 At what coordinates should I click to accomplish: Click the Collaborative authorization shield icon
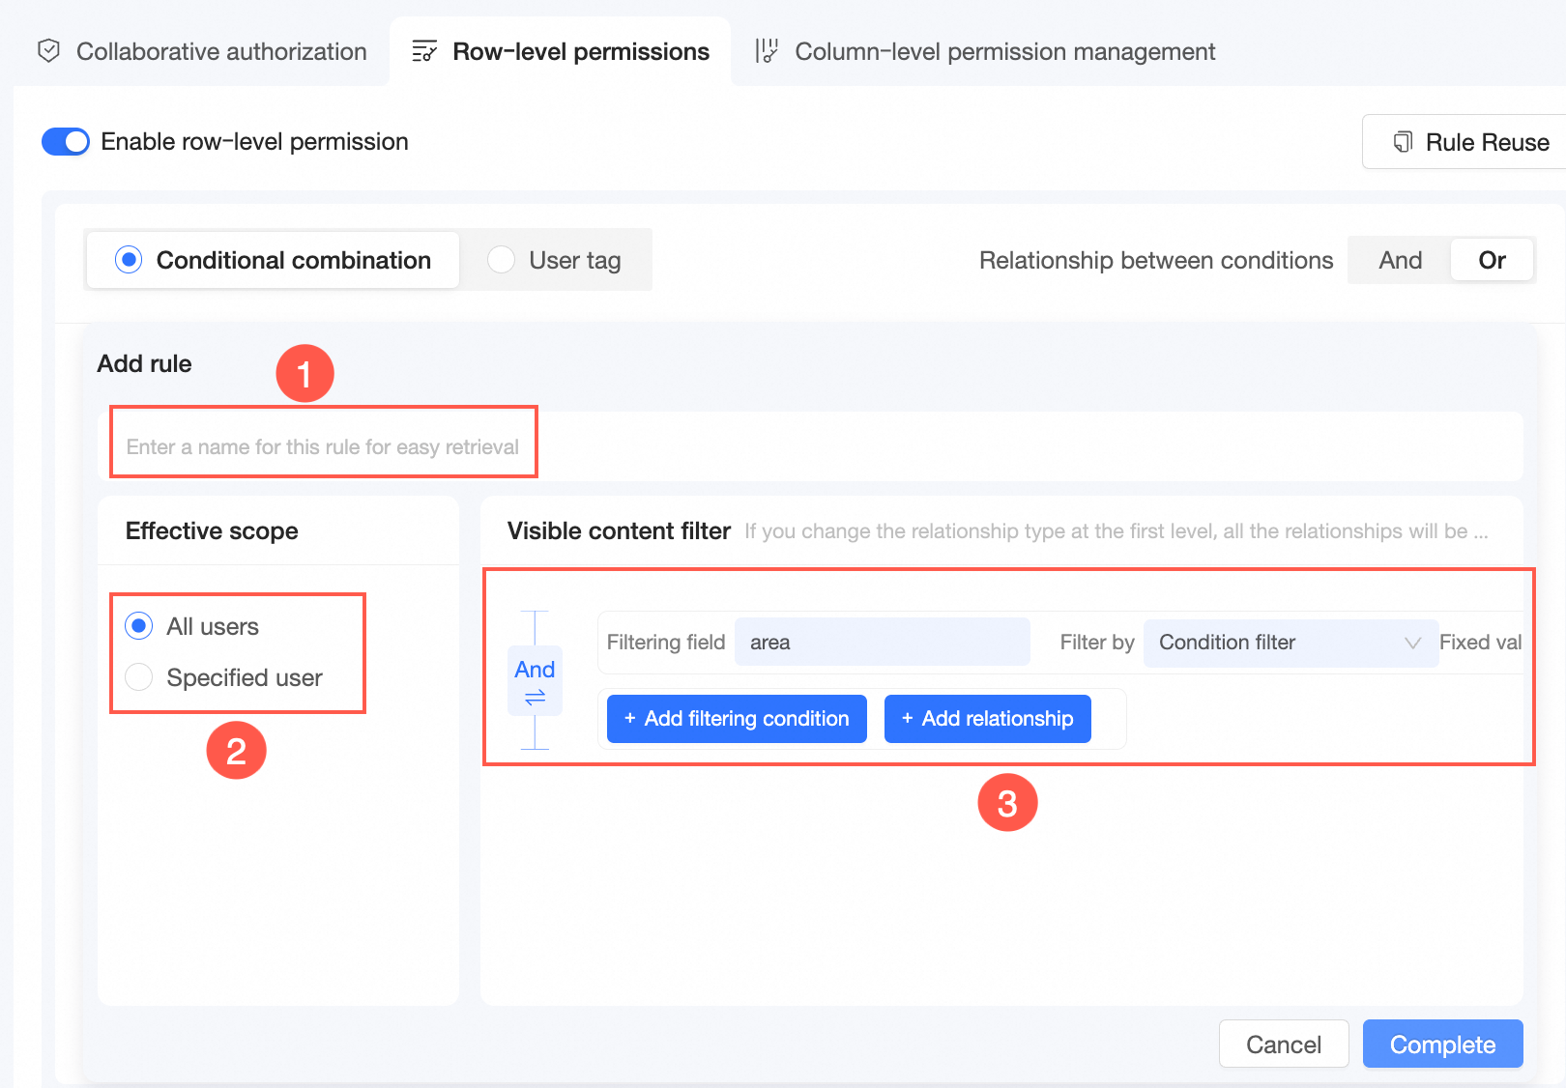(48, 51)
